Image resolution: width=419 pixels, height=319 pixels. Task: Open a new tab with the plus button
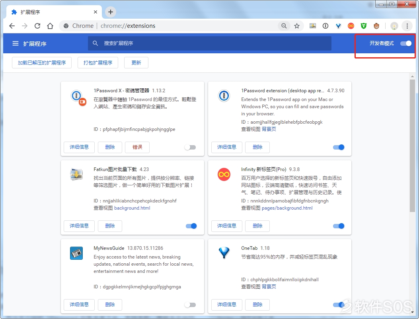click(x=111, y=12)
